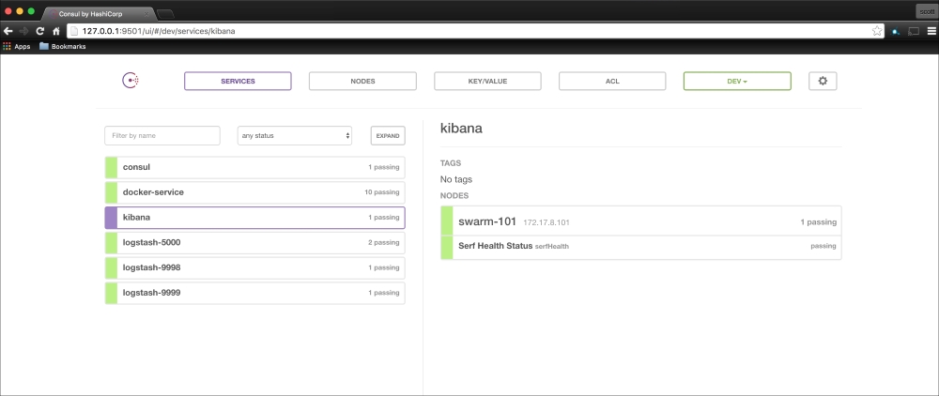Click the browser home icon
This screenshot has width=939, height=396.
click(55, 31)
